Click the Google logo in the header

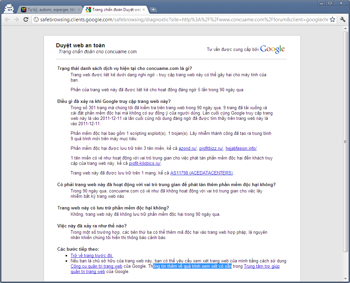point(272,49)
